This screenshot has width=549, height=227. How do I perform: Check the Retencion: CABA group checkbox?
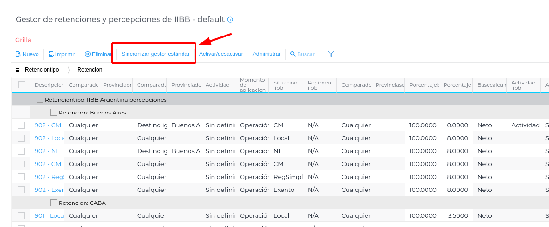(54, 203)
